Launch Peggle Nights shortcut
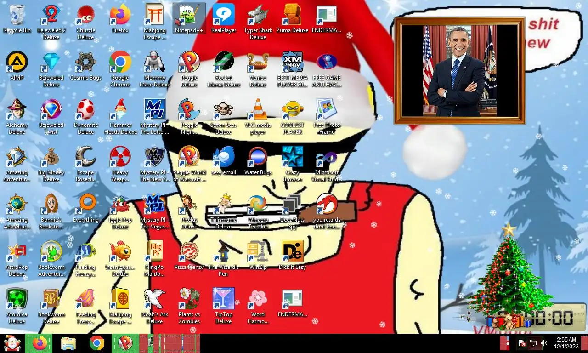The height and width of the screenshot is (353, 588). click(189, 116)
